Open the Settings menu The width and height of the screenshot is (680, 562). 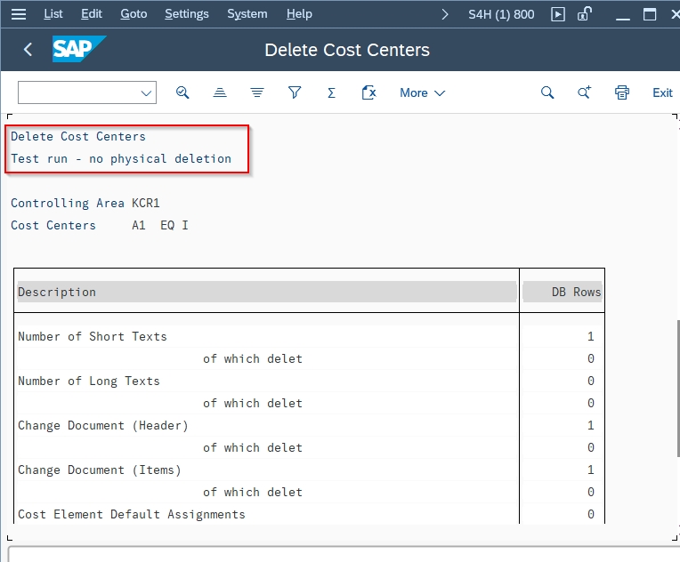click(x=187, y=14)
